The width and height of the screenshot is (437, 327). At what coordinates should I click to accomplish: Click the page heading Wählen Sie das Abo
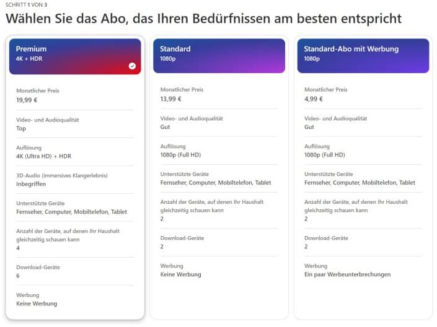[x=204, y=19]
